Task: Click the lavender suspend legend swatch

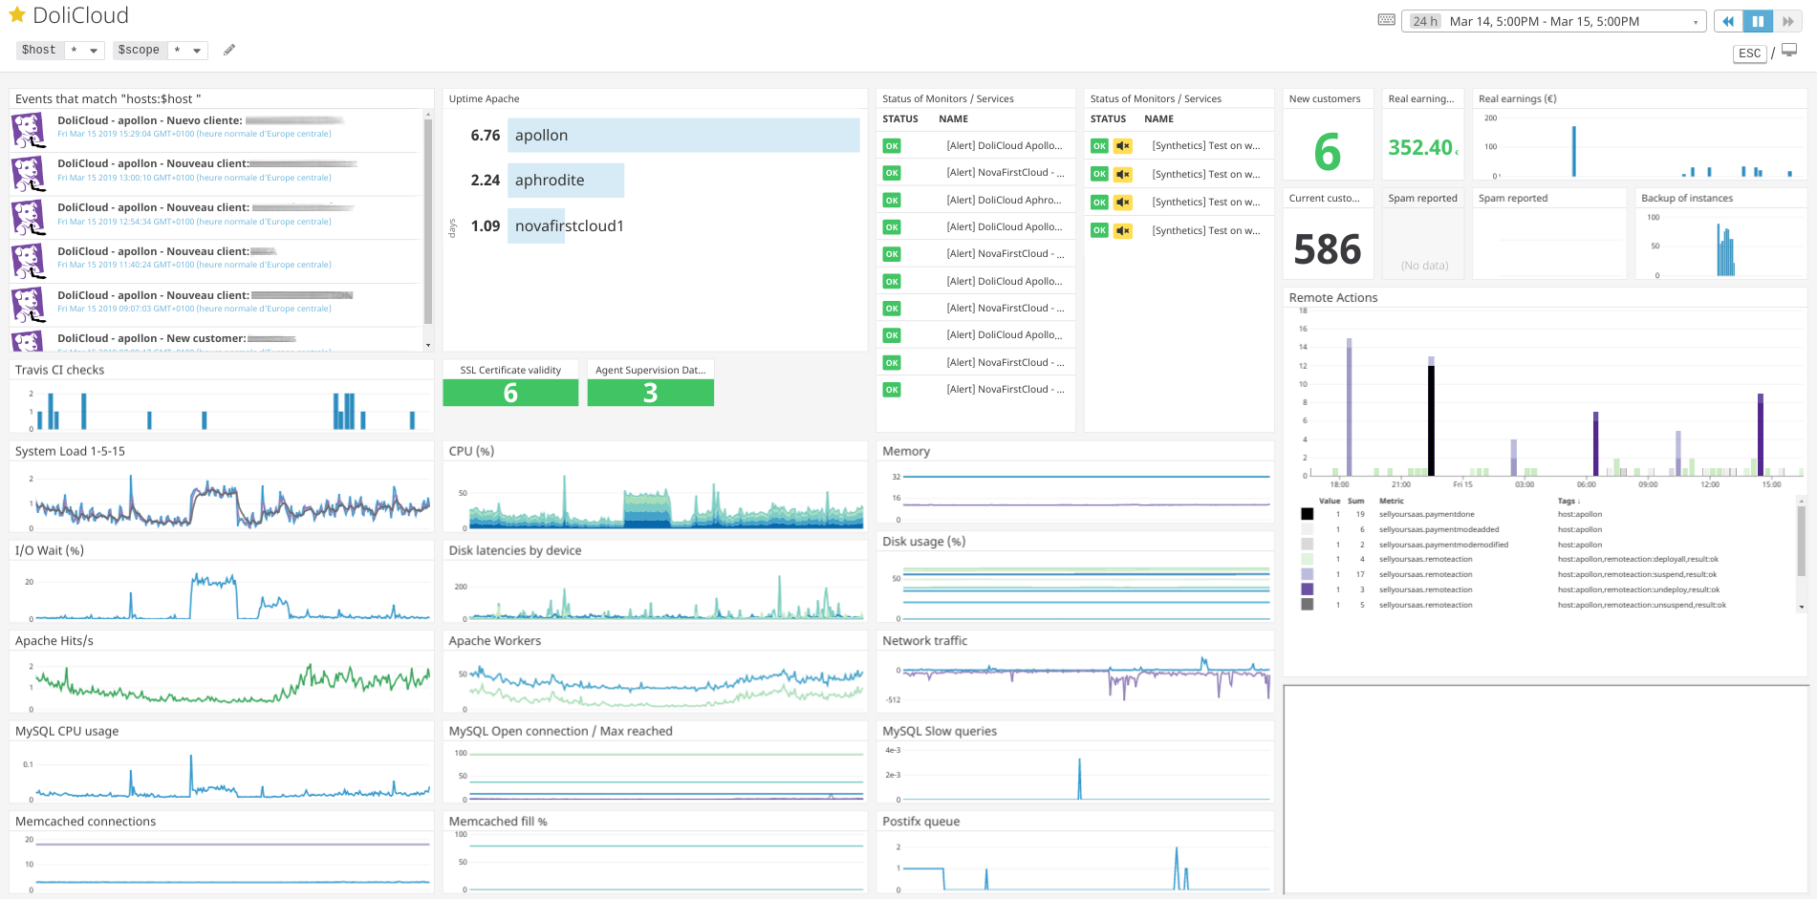Action: [x=1307, y=574]
